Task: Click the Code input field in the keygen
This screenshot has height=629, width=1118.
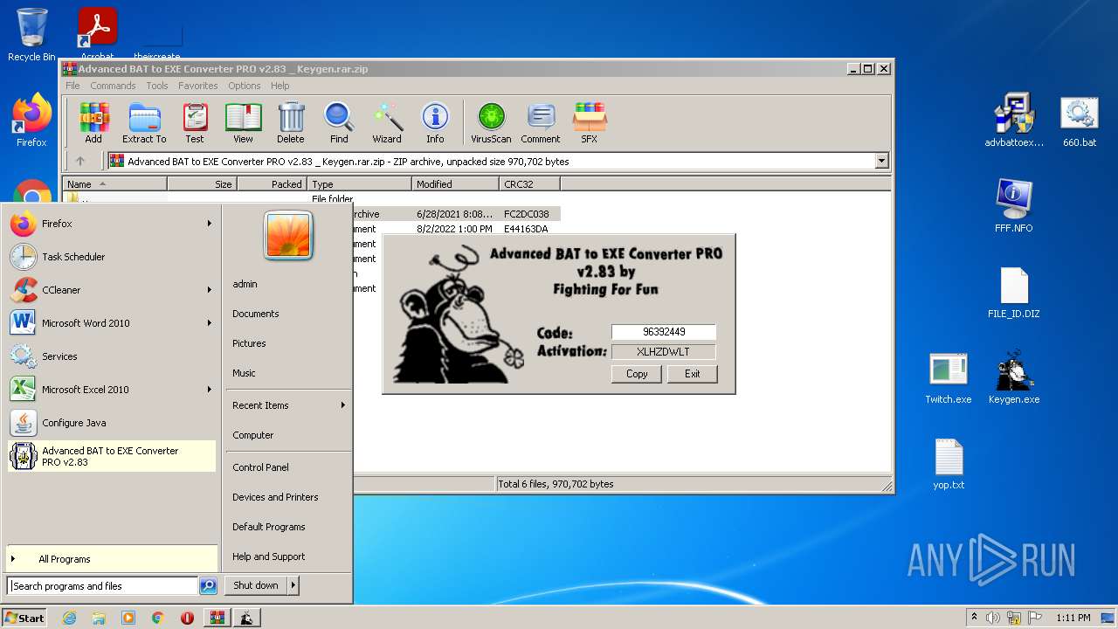Action: (664, 332)
